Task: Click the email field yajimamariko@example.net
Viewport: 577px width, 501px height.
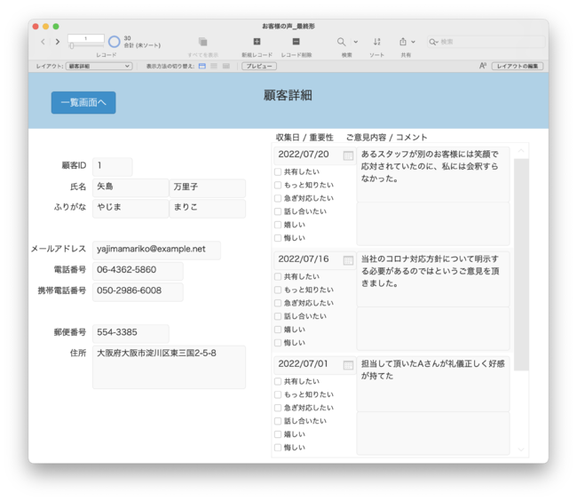Action: pyautogui.click(x=156, y=250)
